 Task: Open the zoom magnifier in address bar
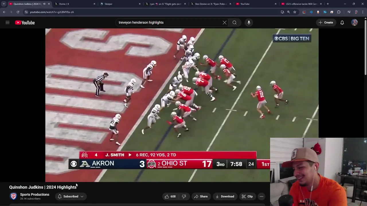(288, 12)
